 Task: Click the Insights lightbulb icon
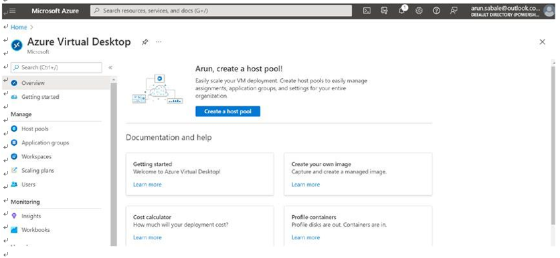coord(14,216)
